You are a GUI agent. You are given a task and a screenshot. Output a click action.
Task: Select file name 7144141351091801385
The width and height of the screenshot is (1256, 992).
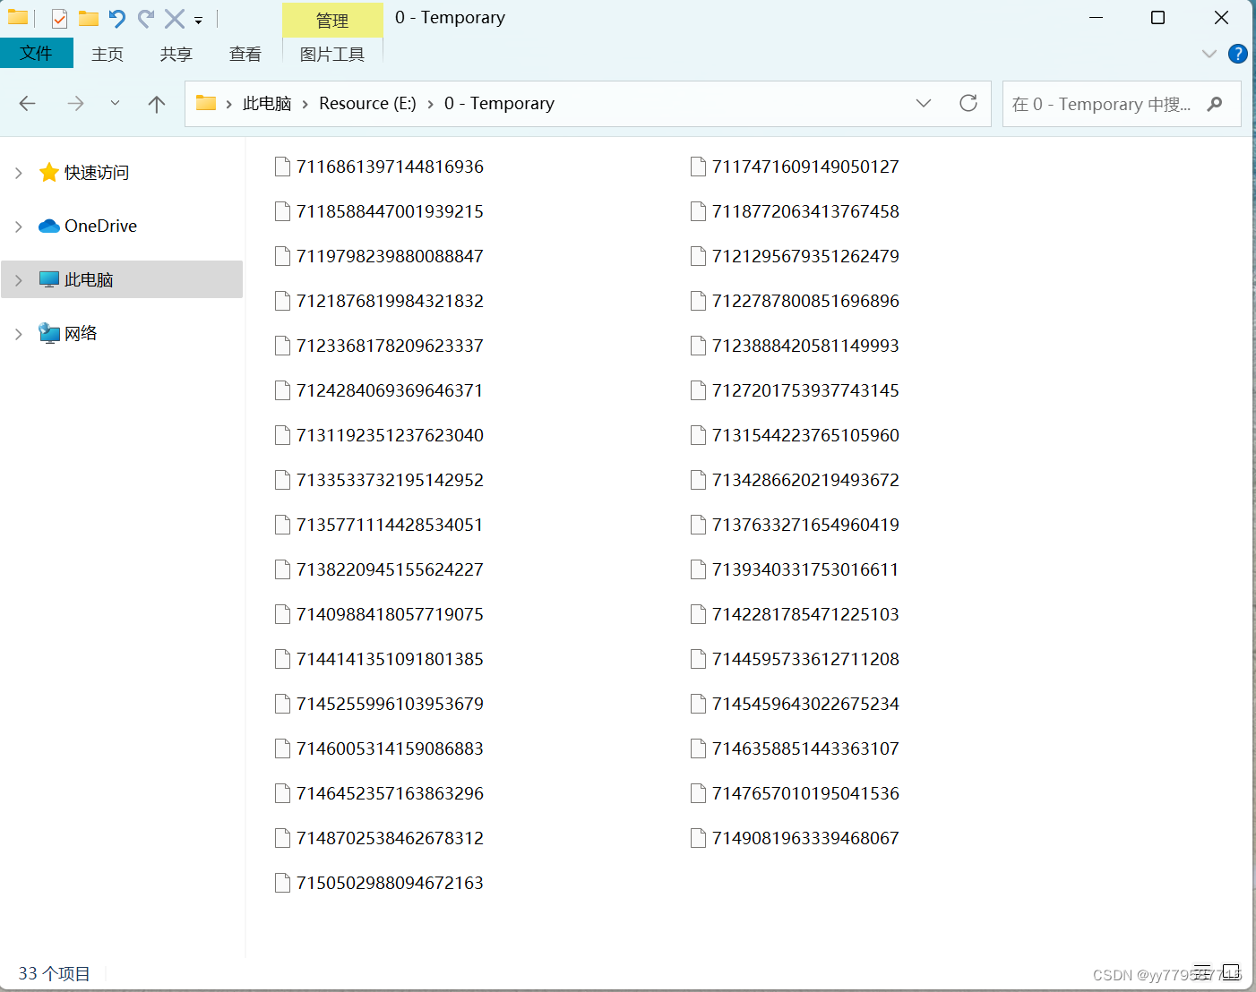pos(390,659)
